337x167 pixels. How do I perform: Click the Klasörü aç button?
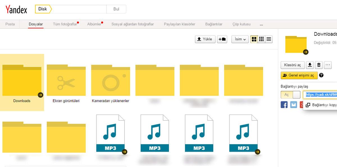pos(292,65)
